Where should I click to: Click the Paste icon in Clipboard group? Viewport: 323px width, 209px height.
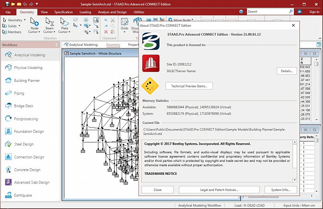[112, 32]
